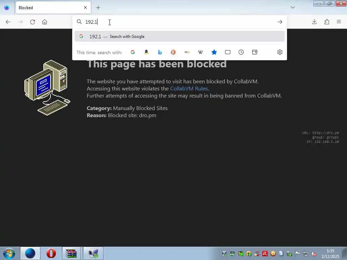347x260 pixels.
Task: Search this time with eBay
Action: [x=187, y=52]
